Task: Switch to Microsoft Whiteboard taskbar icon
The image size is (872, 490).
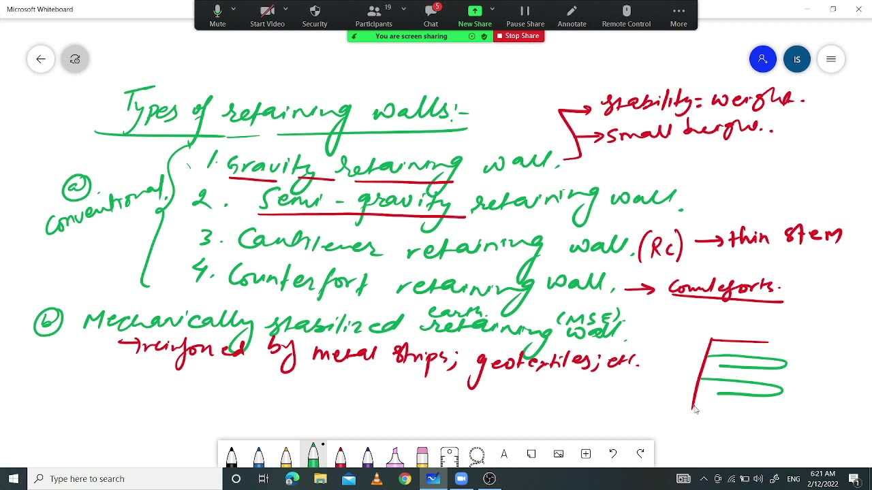Action: tap(433, 478)
